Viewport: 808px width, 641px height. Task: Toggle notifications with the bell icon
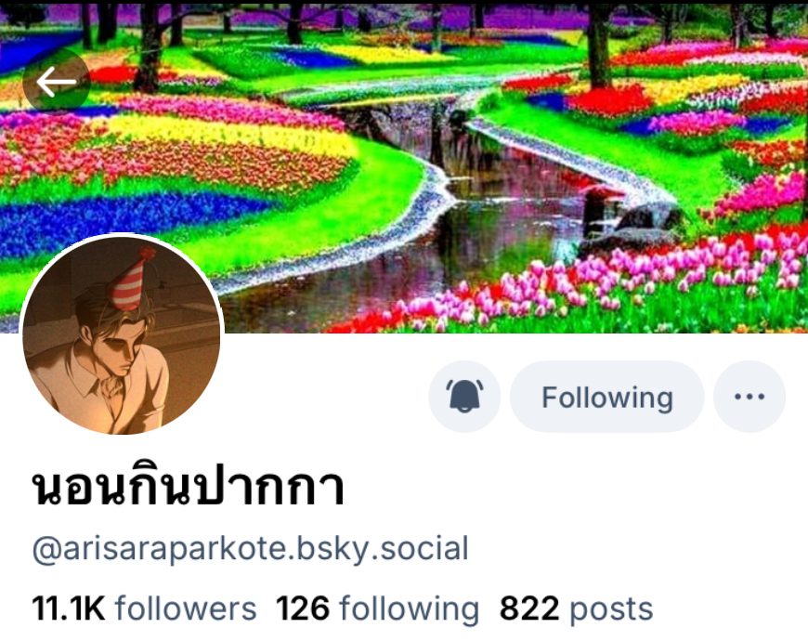point(464,397)
